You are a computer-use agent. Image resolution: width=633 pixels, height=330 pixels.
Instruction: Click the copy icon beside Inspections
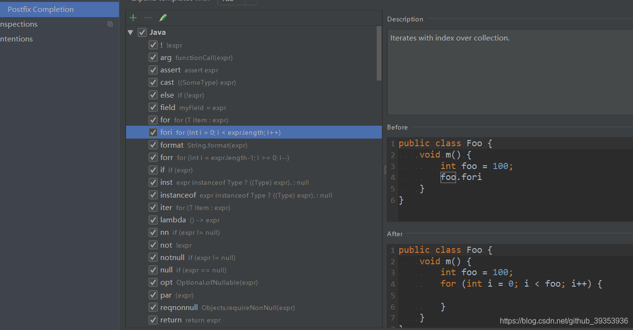point(110,24)
